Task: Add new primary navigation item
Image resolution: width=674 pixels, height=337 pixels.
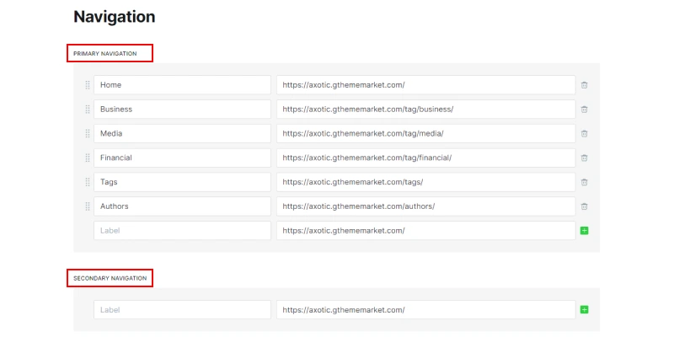Action: tap(584, 230)
